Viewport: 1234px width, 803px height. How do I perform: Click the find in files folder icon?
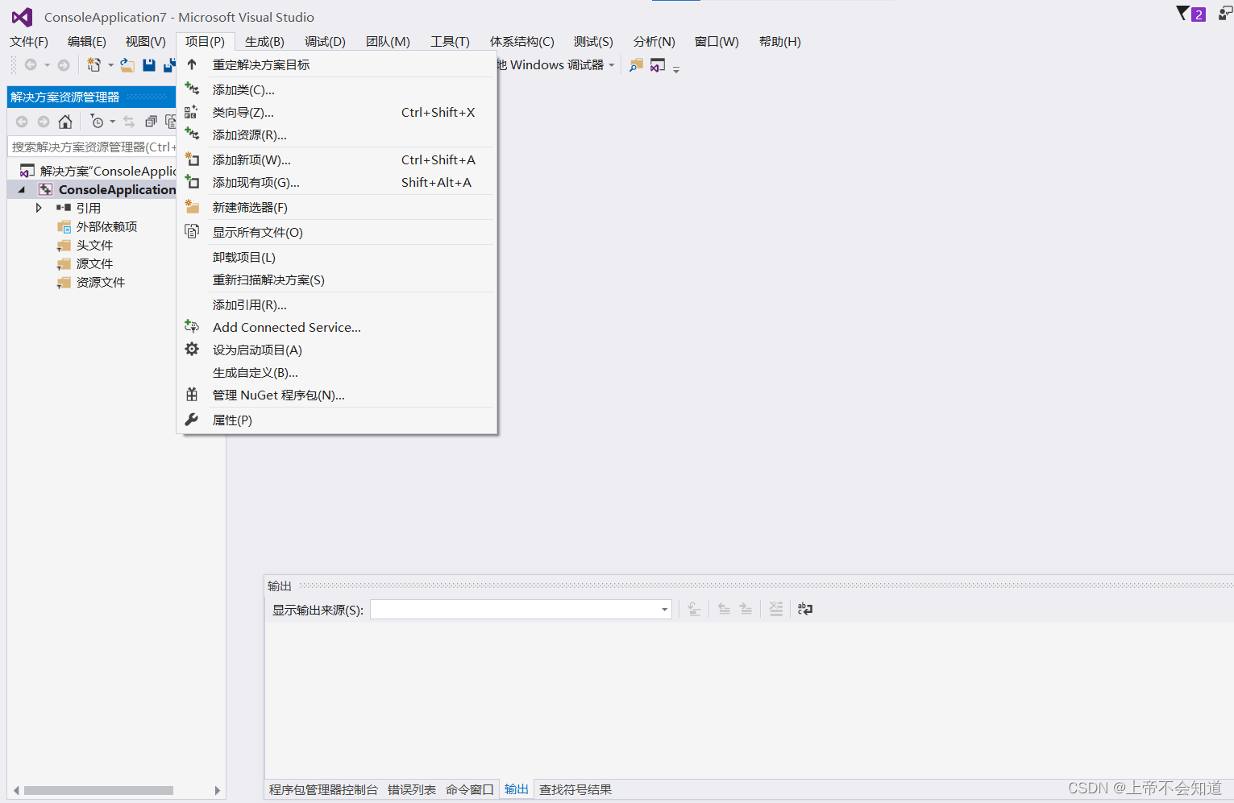point(637,65)
